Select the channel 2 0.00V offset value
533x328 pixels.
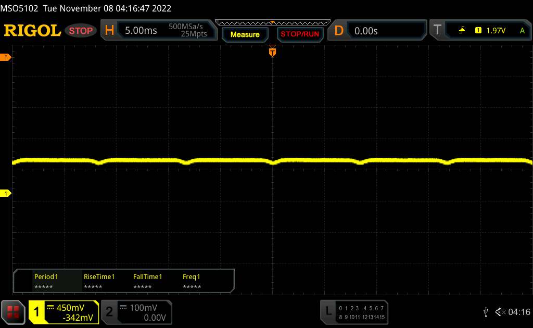point(155,318)
